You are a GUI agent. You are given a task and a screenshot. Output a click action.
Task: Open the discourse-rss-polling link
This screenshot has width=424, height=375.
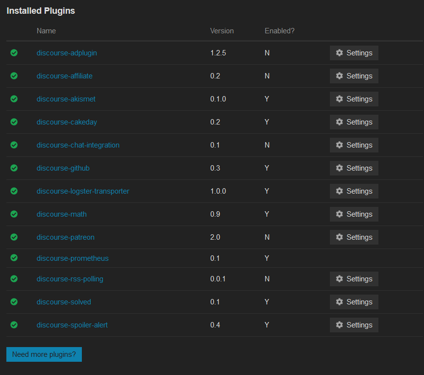(70, 279)
